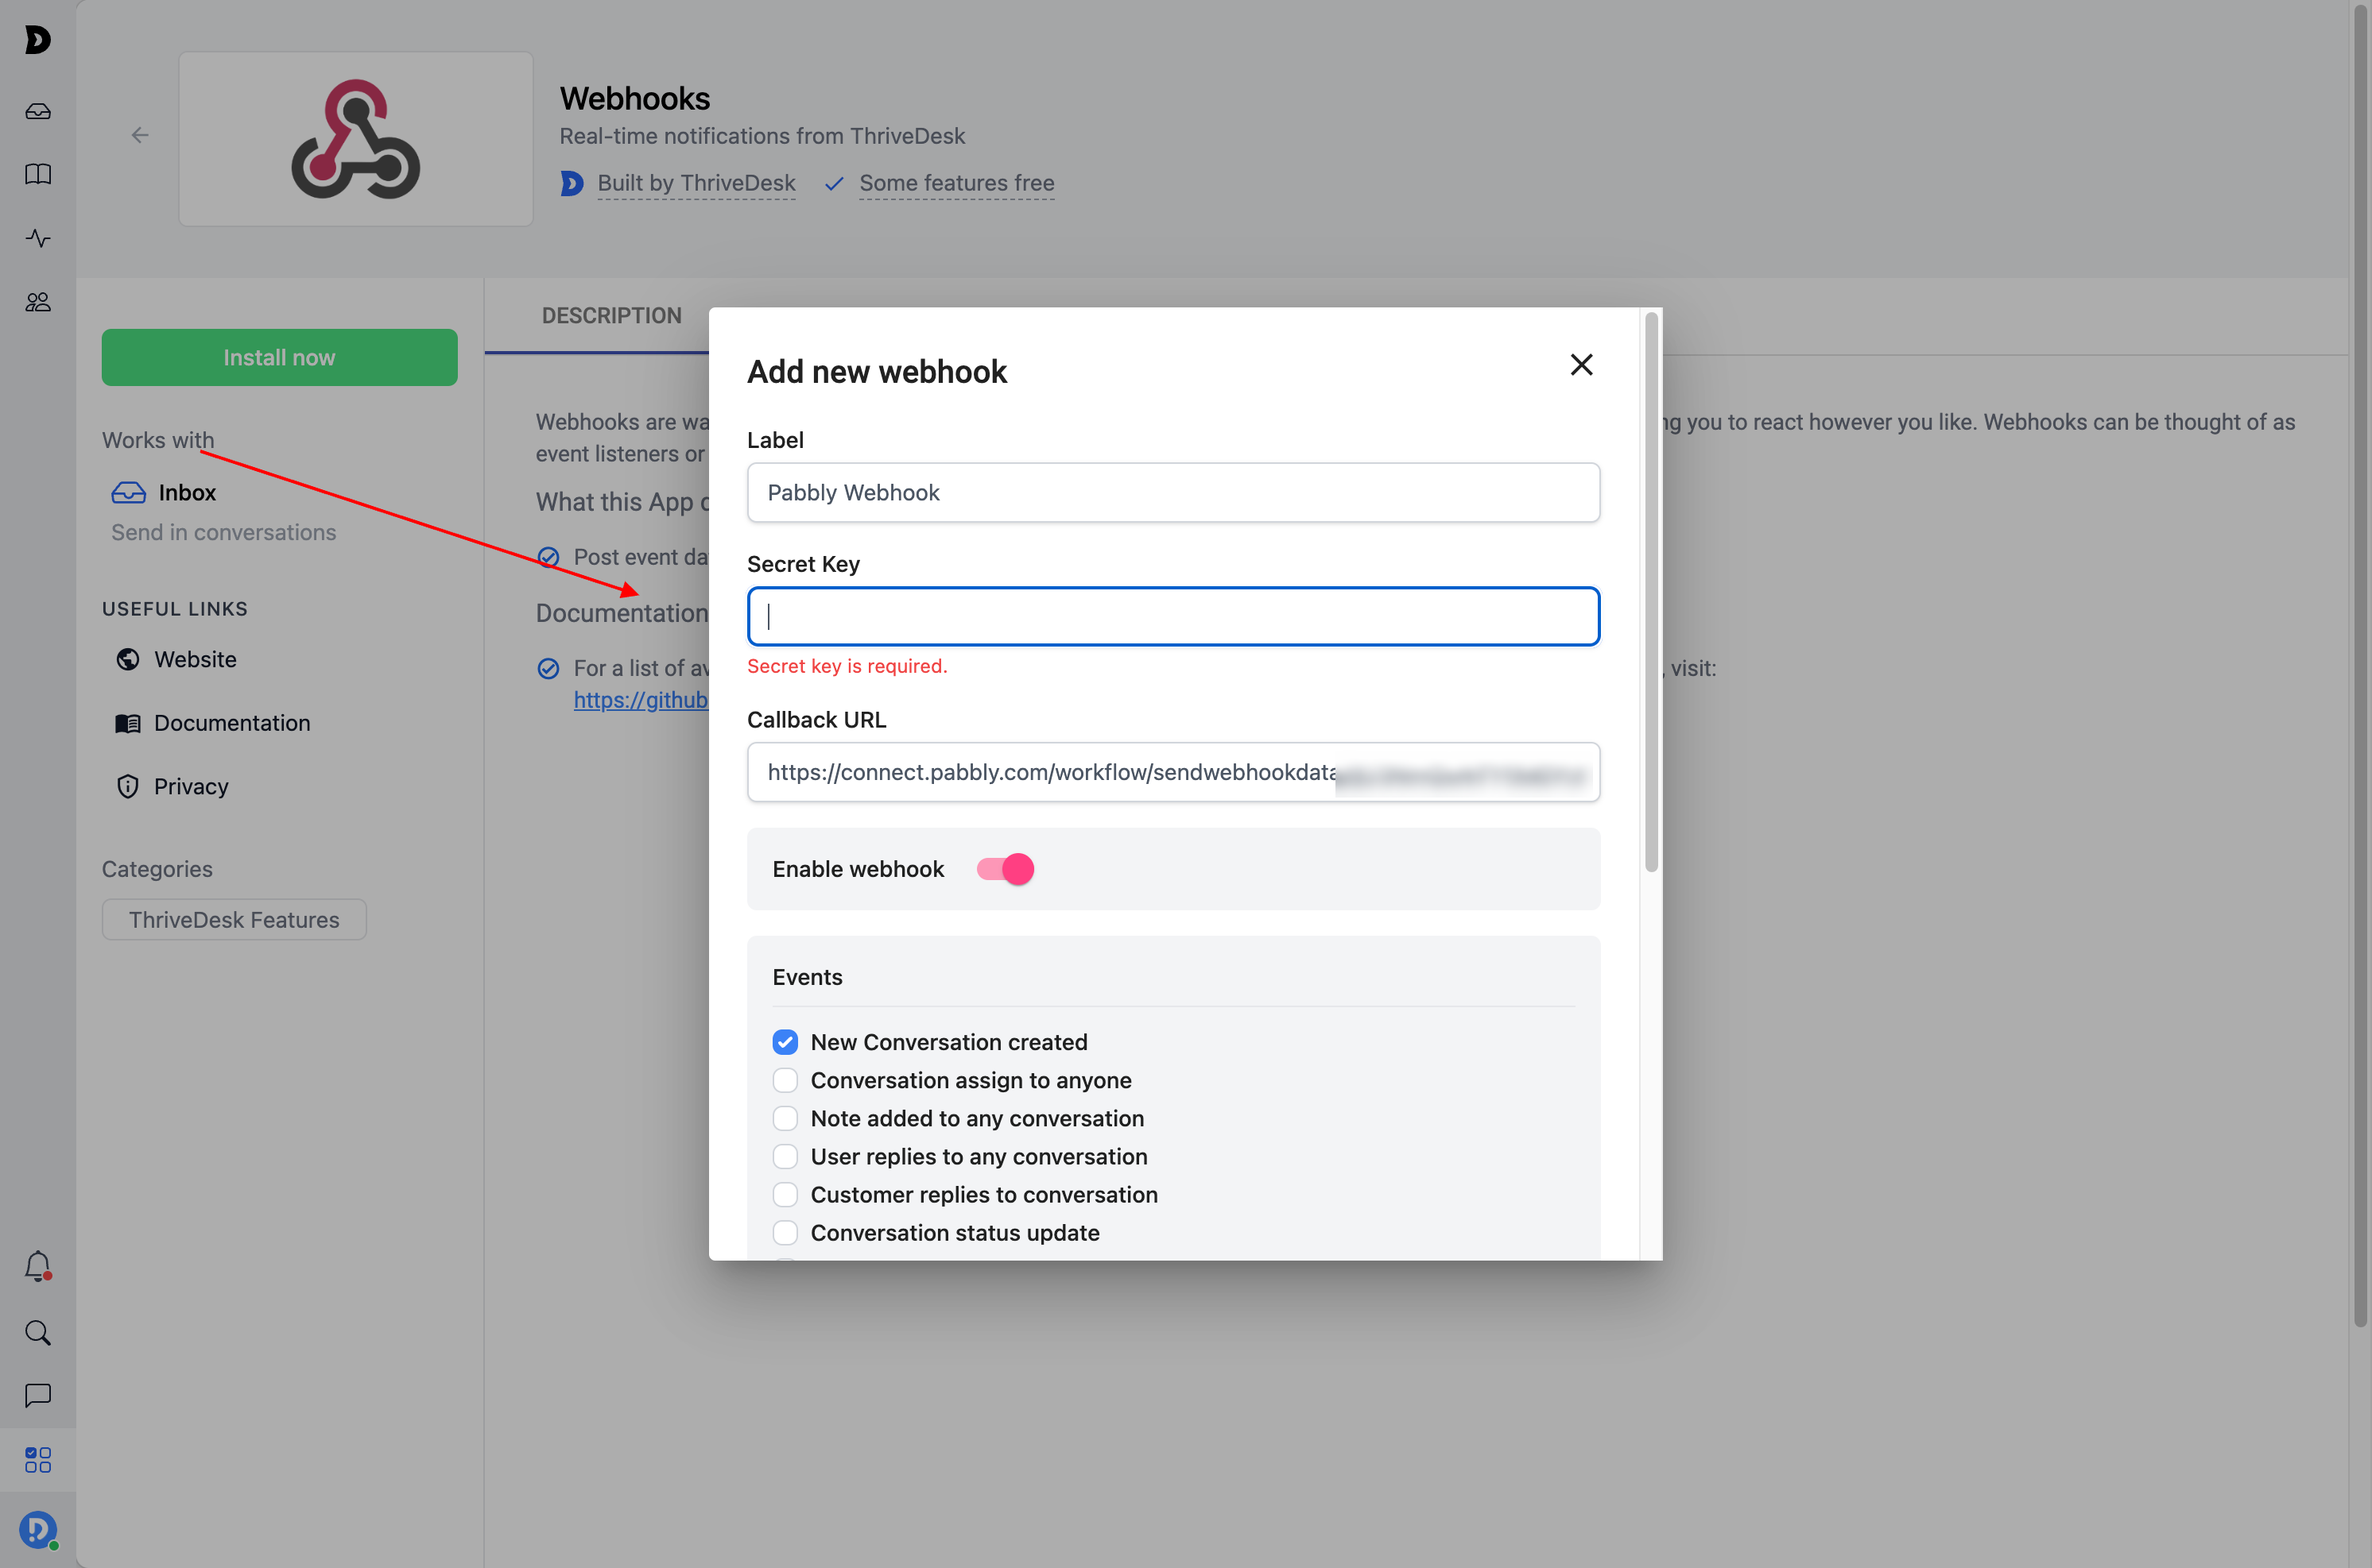Open the Documentation useful link
Viewport: 2372px width, 1568px height.
coord(232,723)
